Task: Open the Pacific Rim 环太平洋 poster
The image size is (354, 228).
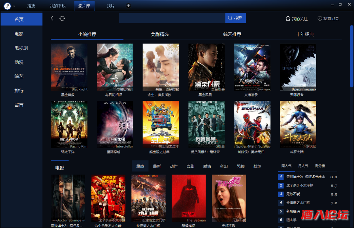Action: 69,124
